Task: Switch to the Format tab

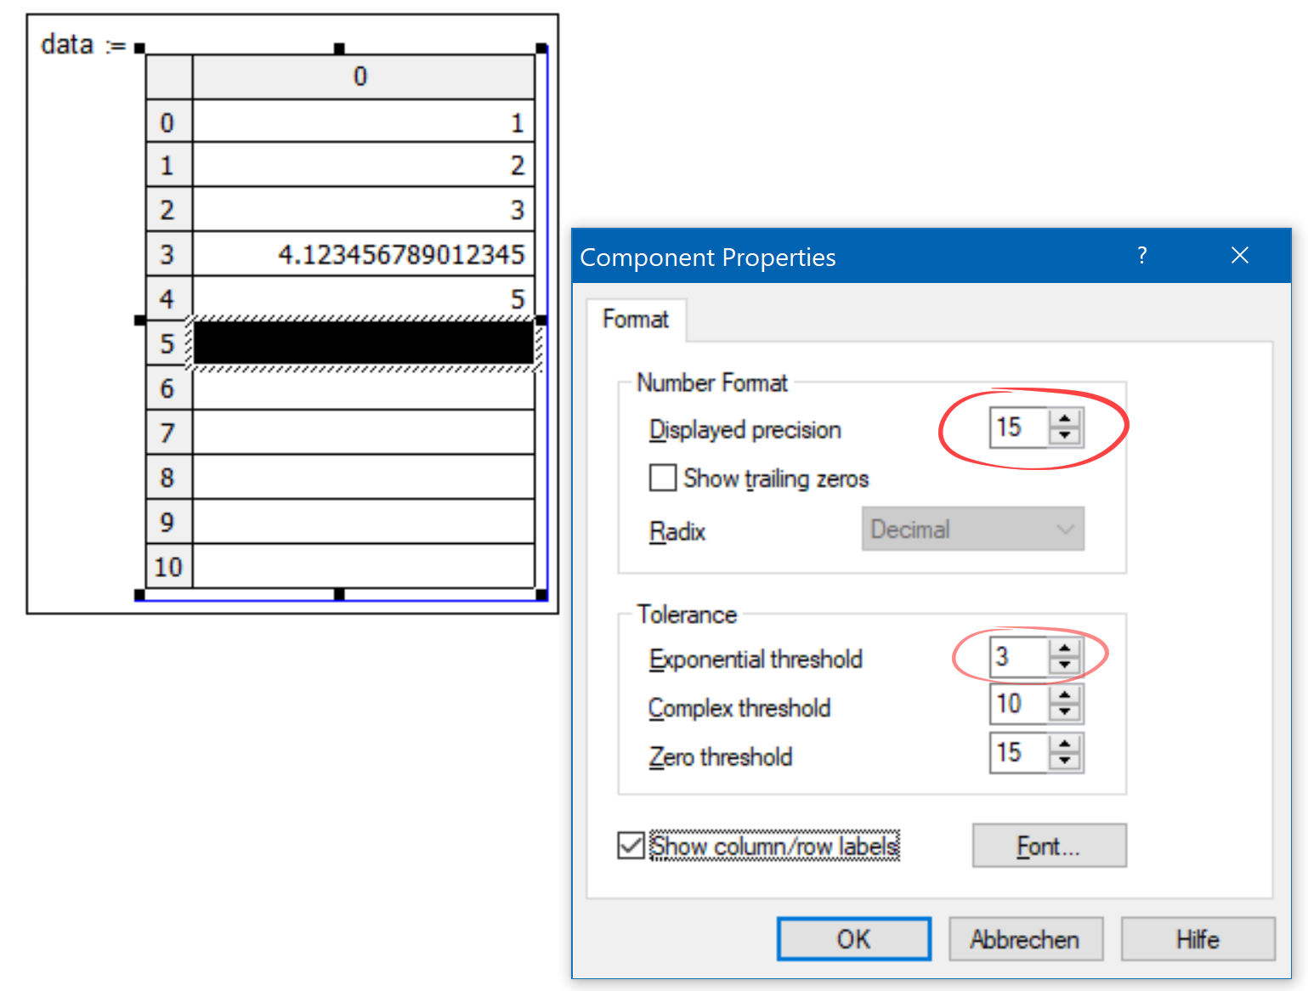Action: pyautogui.click(x=636, y=319)
